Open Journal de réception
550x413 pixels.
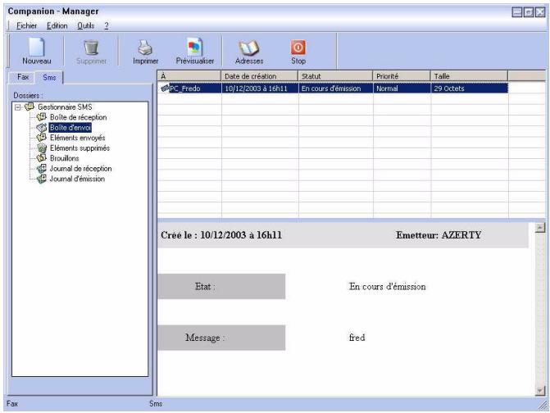pos(80,169)
